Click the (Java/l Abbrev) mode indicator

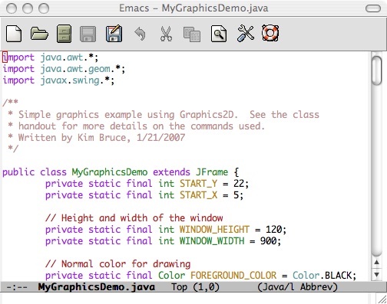click(297, 287)
